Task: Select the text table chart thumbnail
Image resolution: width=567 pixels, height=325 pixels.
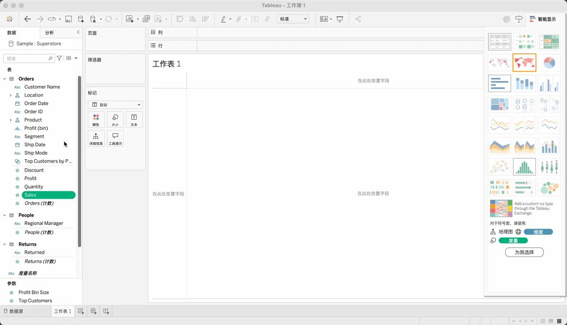Action: (499, 42)
